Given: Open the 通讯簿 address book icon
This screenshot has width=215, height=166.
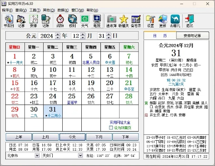Looking at the screenshot, I should click(x=112, y=21).
